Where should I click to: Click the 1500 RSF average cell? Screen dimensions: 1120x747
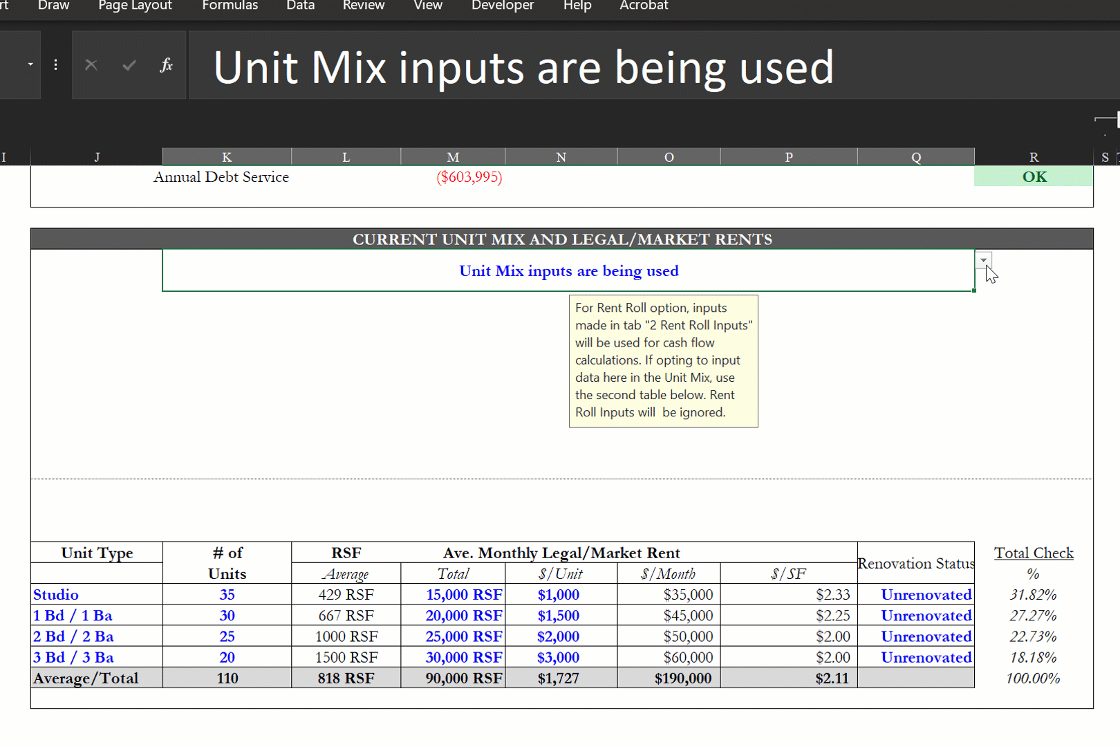pos(346,657)
